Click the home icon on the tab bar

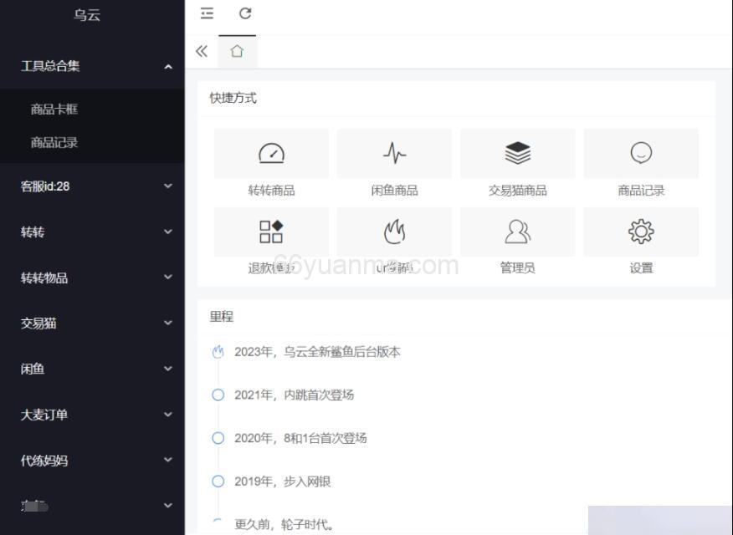238,51
